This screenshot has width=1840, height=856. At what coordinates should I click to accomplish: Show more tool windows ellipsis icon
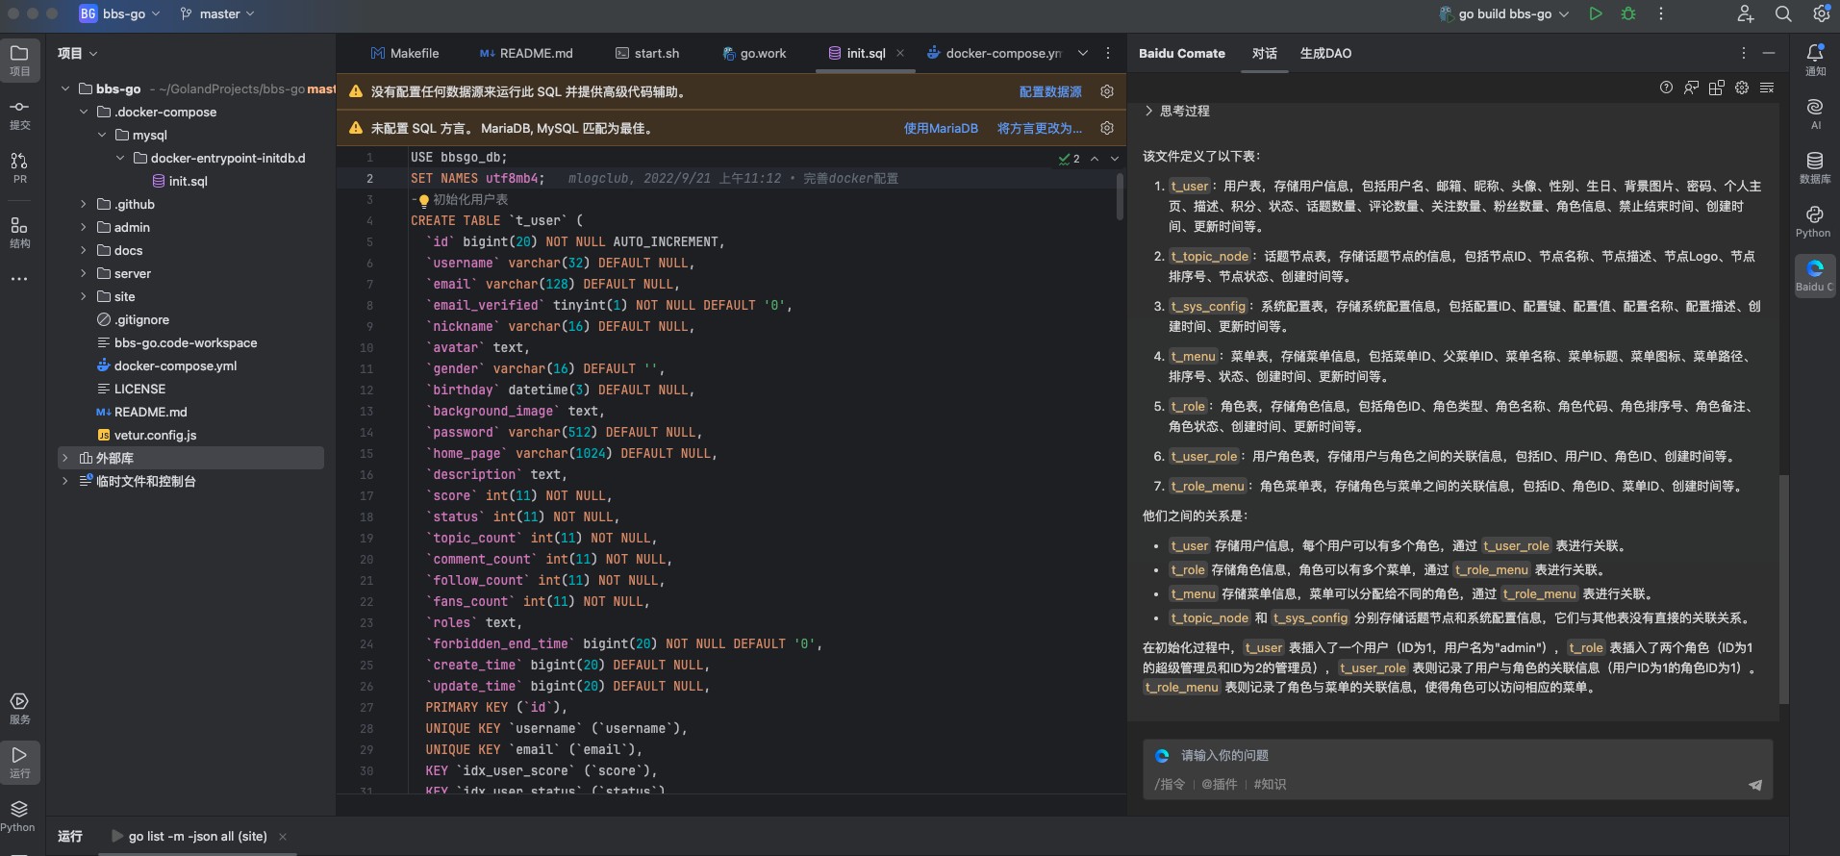point(19,279)
